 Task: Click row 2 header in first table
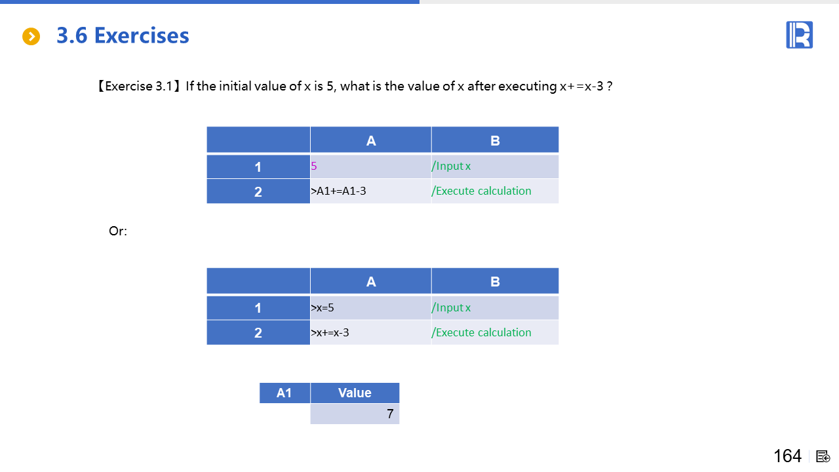pos(258,191)
